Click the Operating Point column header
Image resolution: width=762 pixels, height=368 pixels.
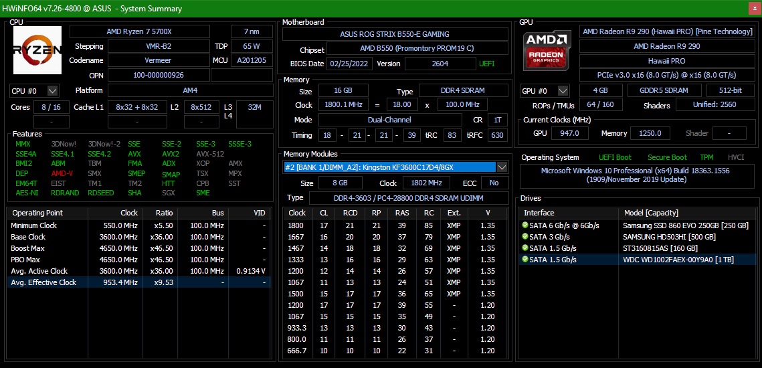tap(47, 213)
